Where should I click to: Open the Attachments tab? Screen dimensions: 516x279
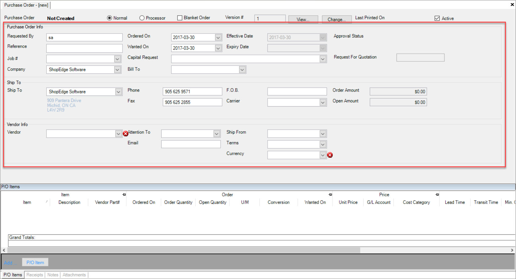pyautogui.click(x=74, y=275)
